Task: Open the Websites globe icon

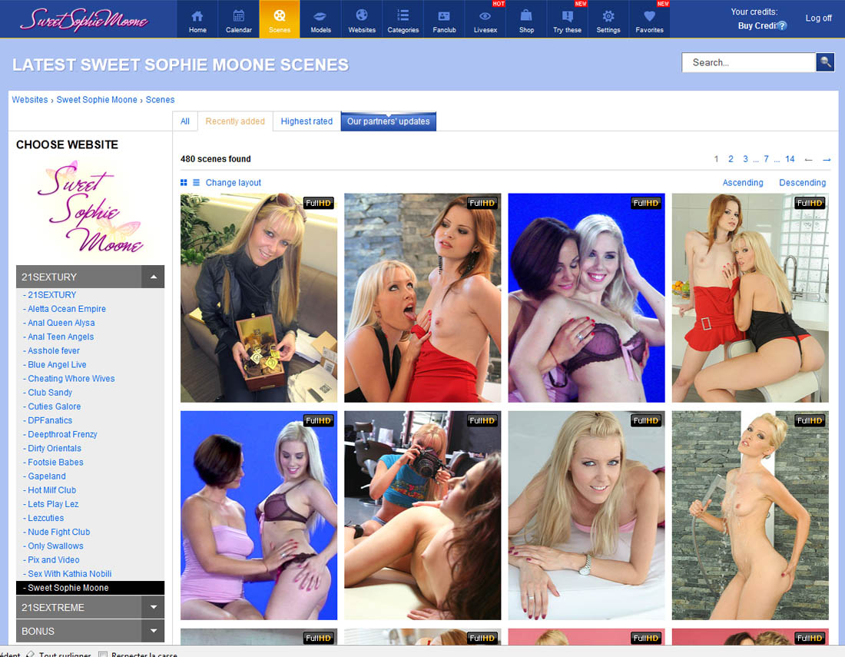Action: point(362,15)
